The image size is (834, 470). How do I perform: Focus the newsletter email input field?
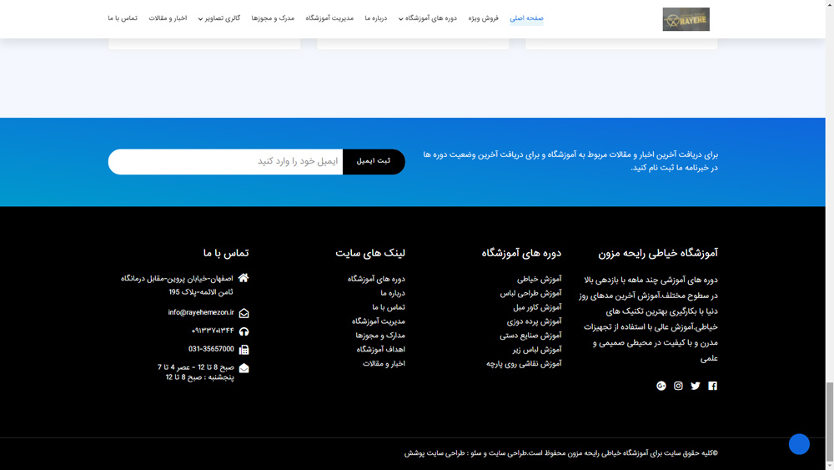pyautogui.click(x=225, y=161)
